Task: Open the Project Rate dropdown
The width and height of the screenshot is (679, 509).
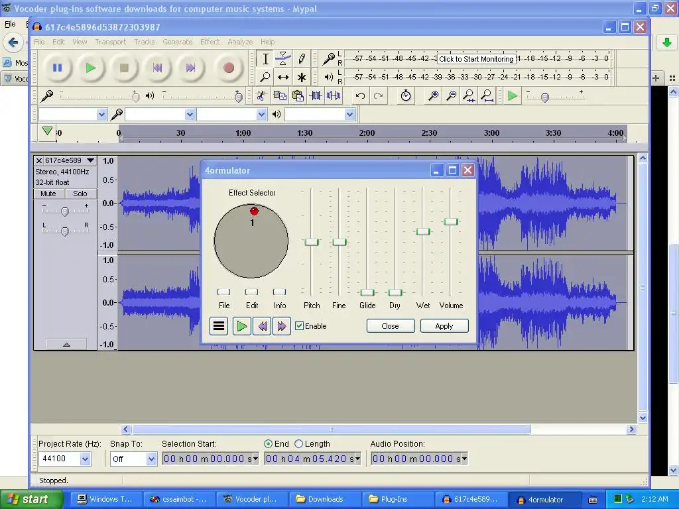Action: click(85, 459)
